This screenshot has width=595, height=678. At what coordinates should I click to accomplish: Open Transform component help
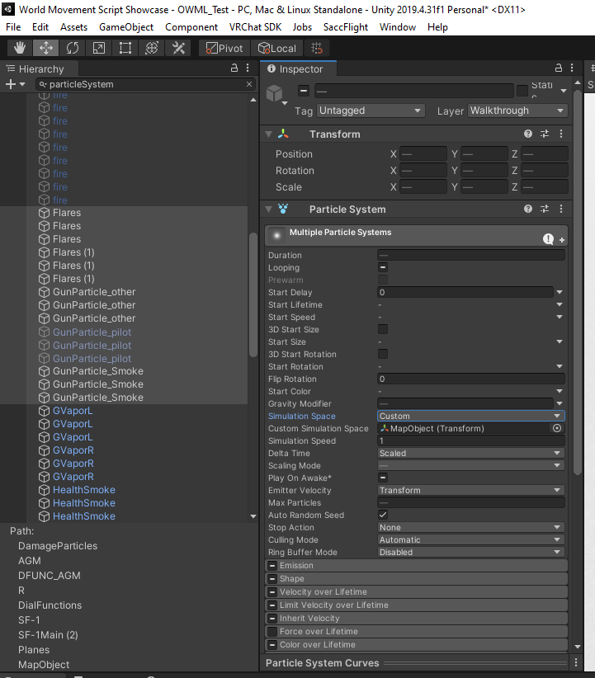coord(528,134)
